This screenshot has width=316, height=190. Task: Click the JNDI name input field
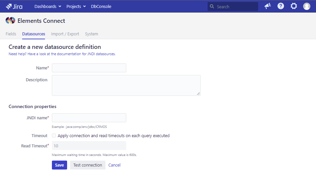89,118
